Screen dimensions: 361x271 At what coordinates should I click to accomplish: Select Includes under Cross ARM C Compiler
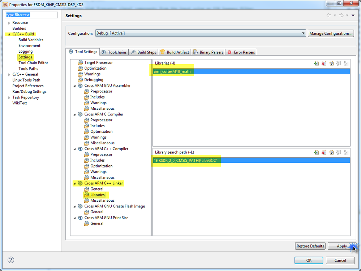pyautogui.click(x=98, y=126)
